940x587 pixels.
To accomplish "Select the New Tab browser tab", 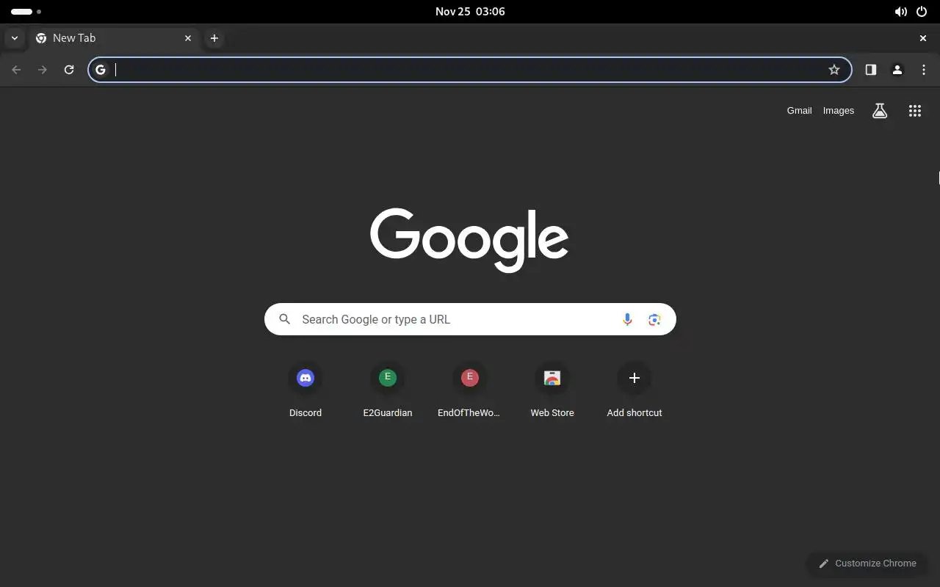I will 115,38.
